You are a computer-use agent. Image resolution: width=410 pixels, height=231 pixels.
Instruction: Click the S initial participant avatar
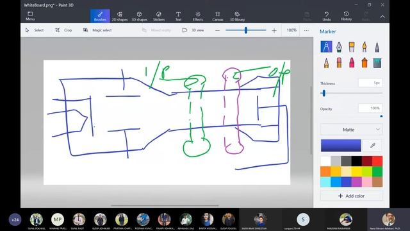pyautogui.click(x=303, y=219)
